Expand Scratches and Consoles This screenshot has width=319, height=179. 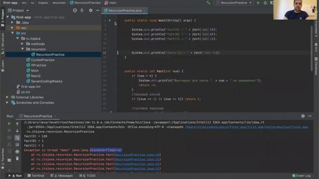7,102
